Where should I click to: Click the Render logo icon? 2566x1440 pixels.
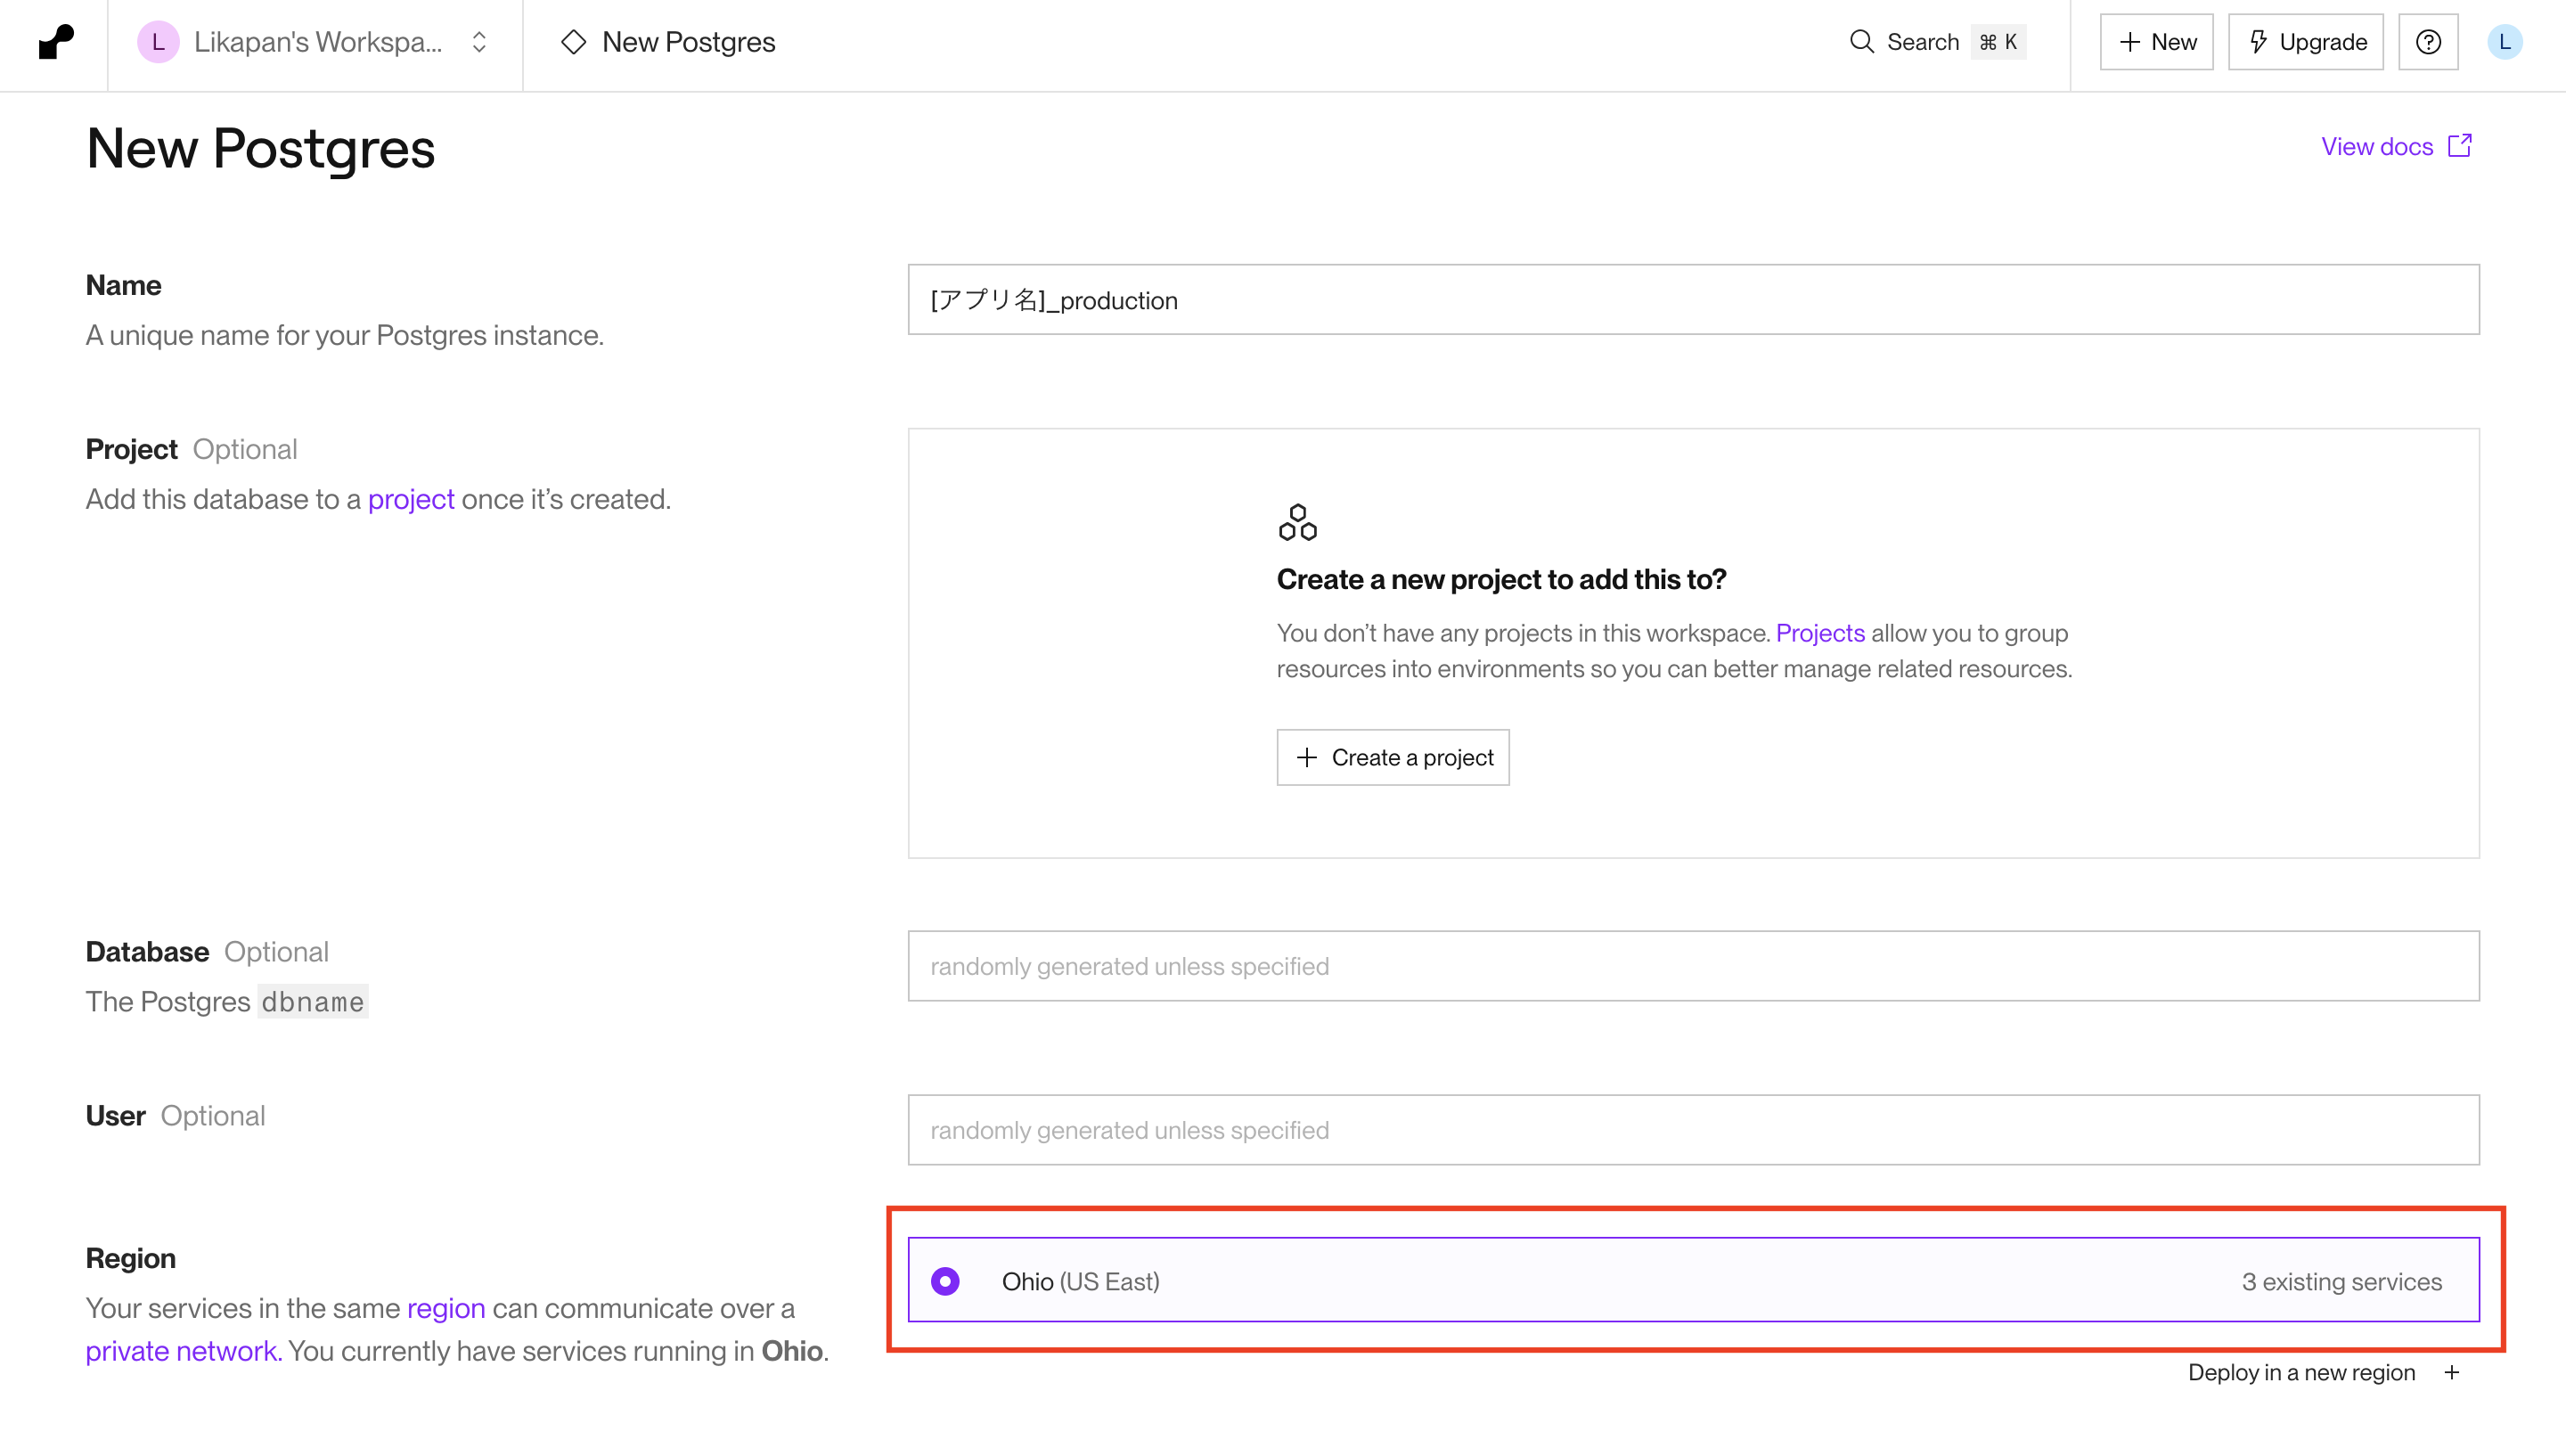(x=54, y=42)
